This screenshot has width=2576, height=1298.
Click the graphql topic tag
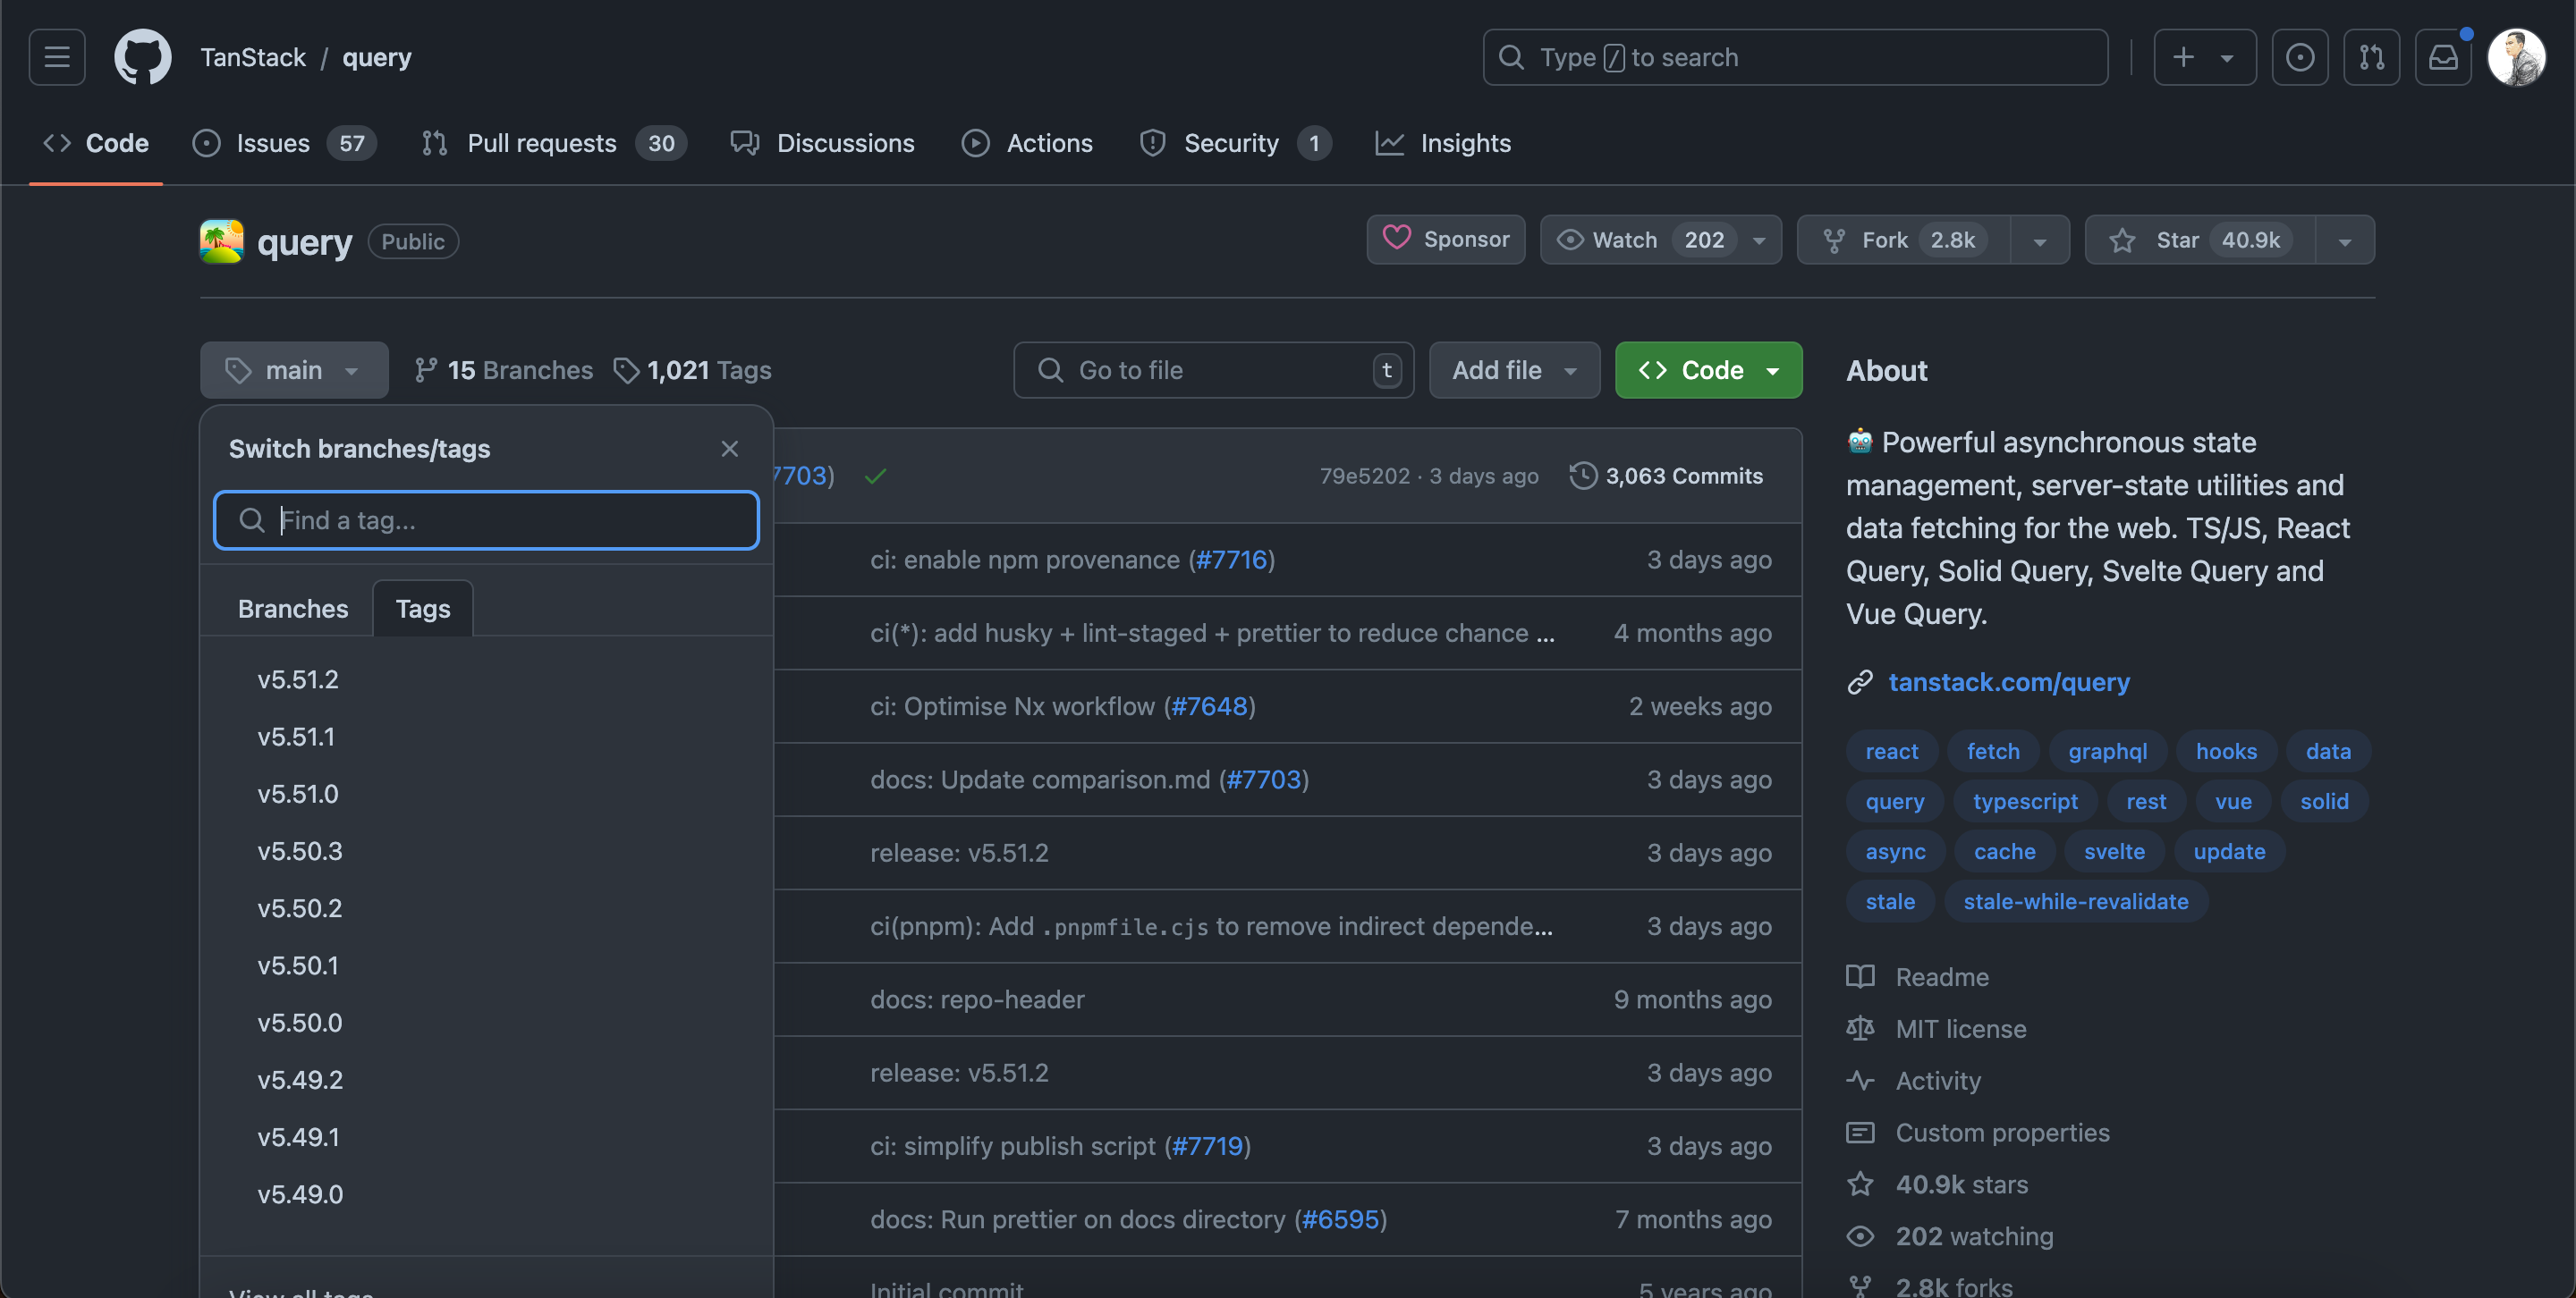[x=2107, y=752]
